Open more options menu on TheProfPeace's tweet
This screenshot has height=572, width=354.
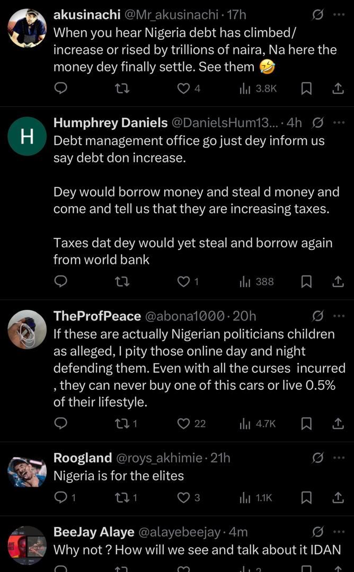pyautogui.click(x=339, y=316)
